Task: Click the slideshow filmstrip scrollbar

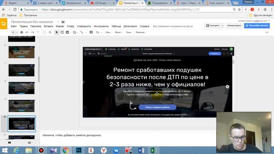Action: point(39,69)
